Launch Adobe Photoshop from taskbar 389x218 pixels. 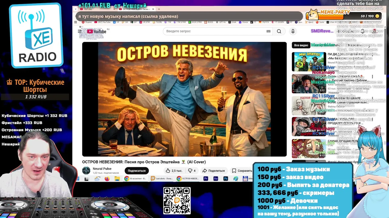click(226, 179)
